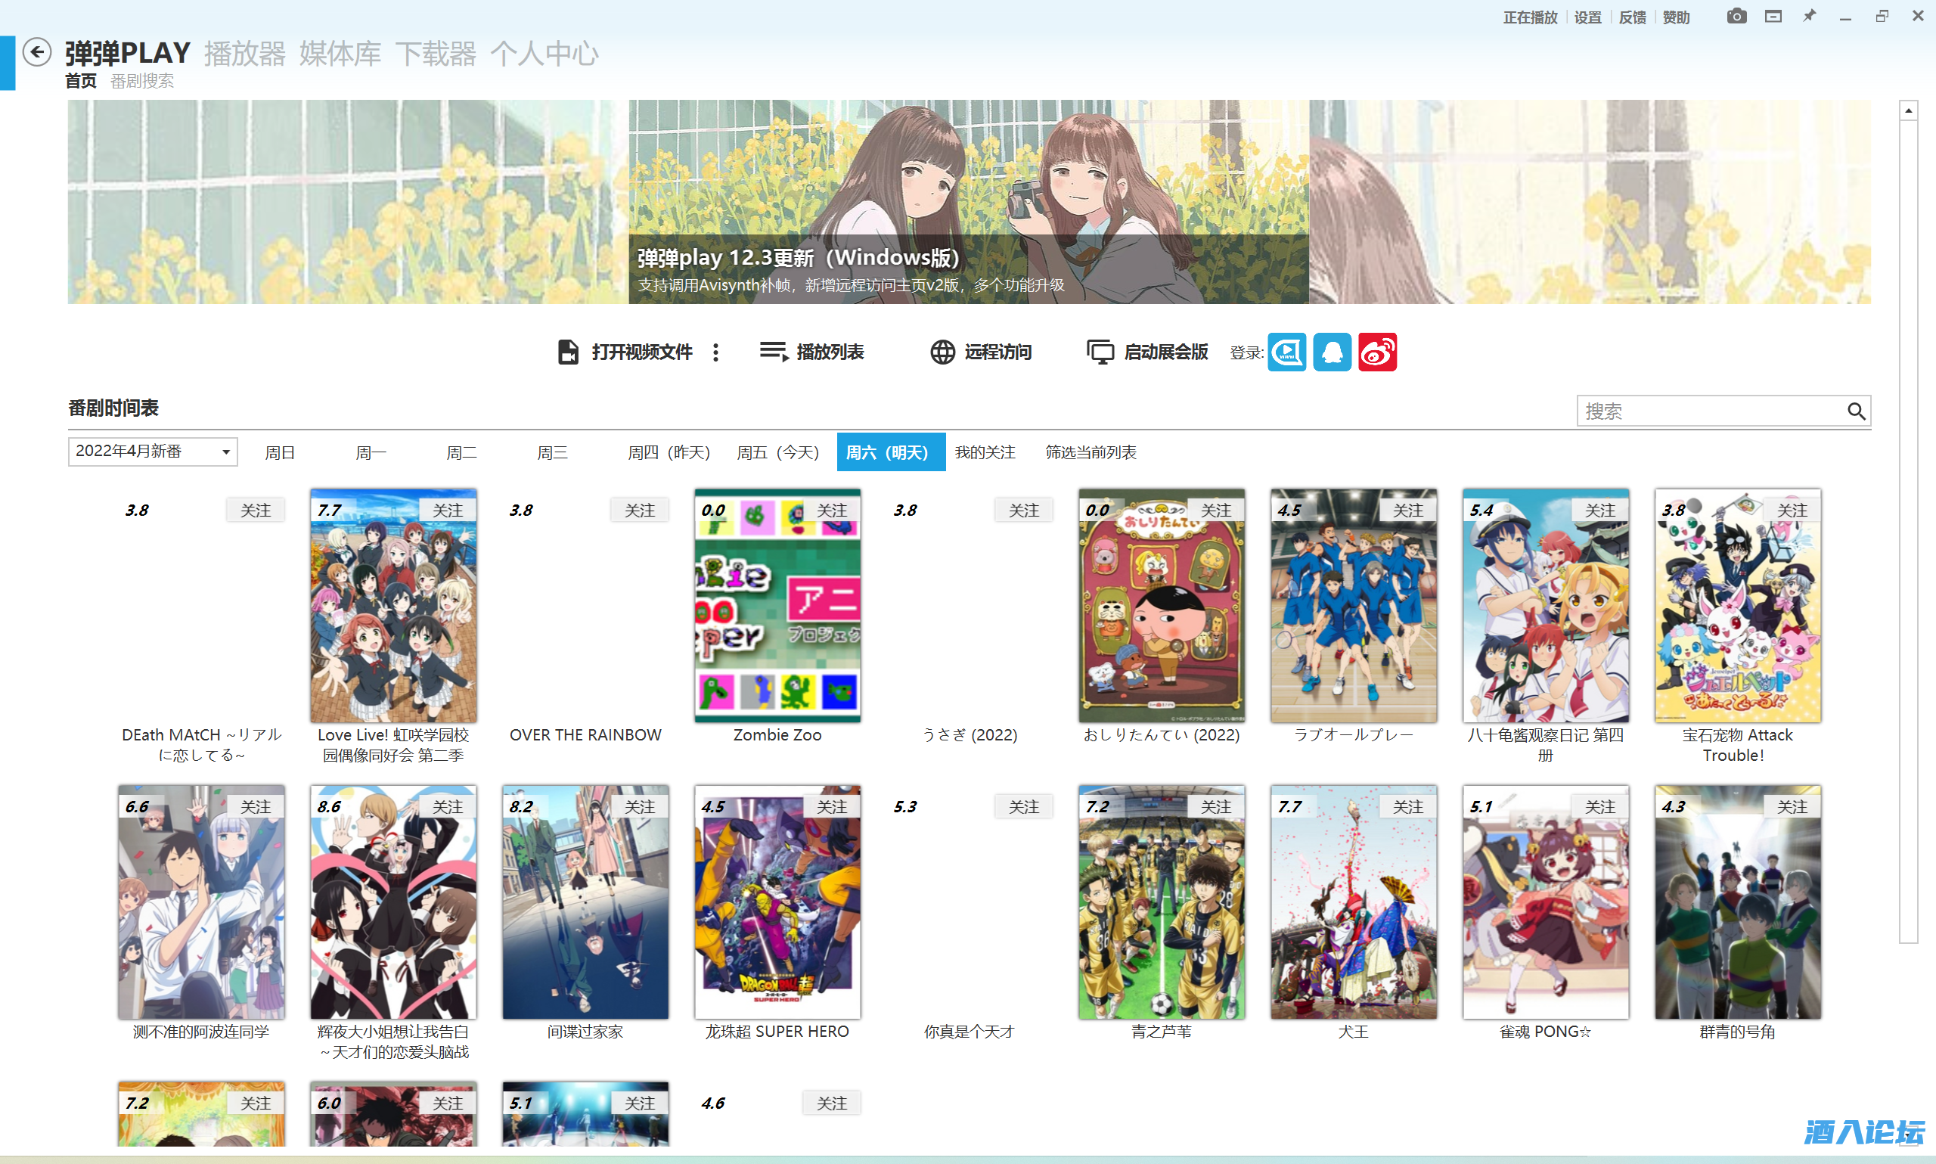Expand the 筛选当前列表 filter
Screen dimensions: 1936x1164
(x=1090, y=452)
